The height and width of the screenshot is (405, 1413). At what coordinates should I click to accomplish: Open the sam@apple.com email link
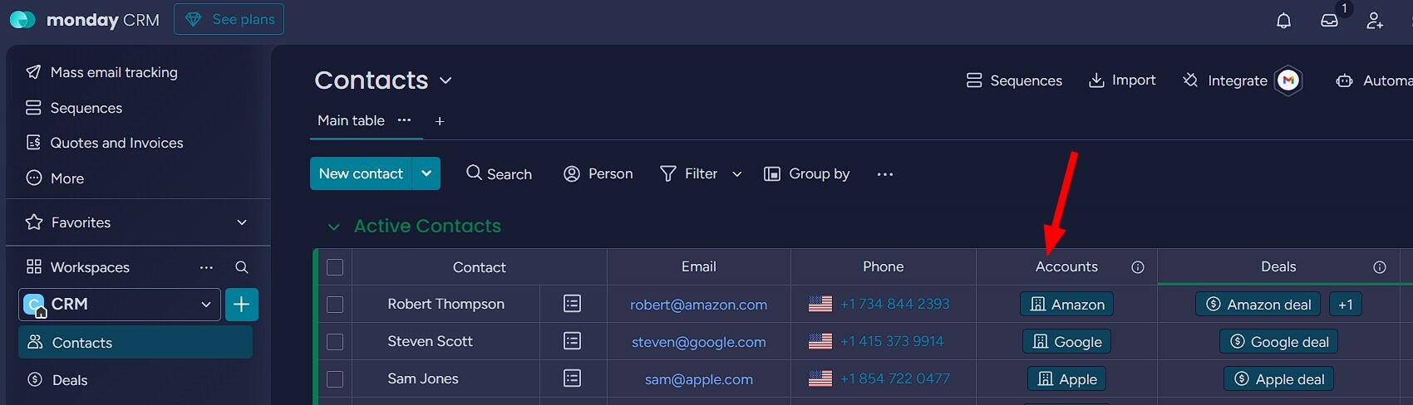(x=698, y=379)
